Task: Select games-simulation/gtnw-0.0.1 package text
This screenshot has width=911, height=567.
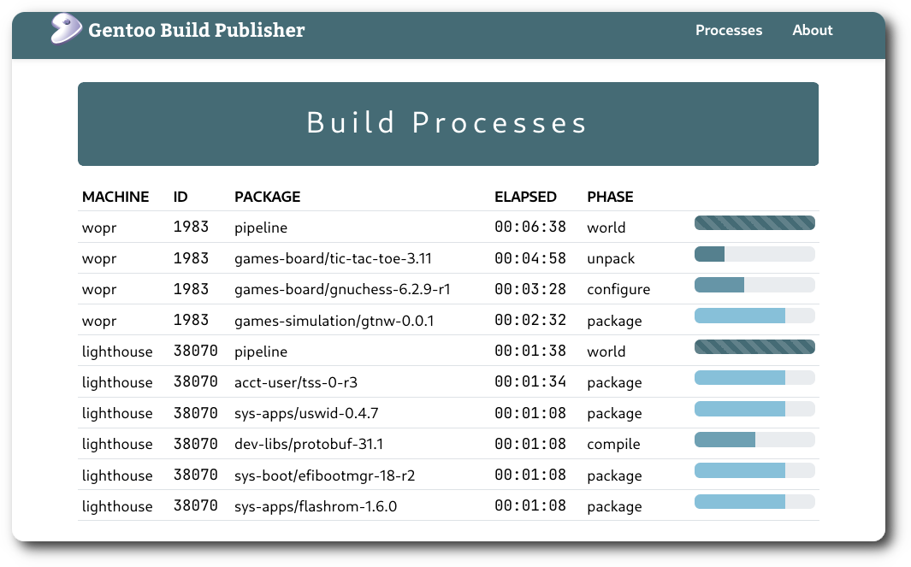Action: click(x=334, y=321)
